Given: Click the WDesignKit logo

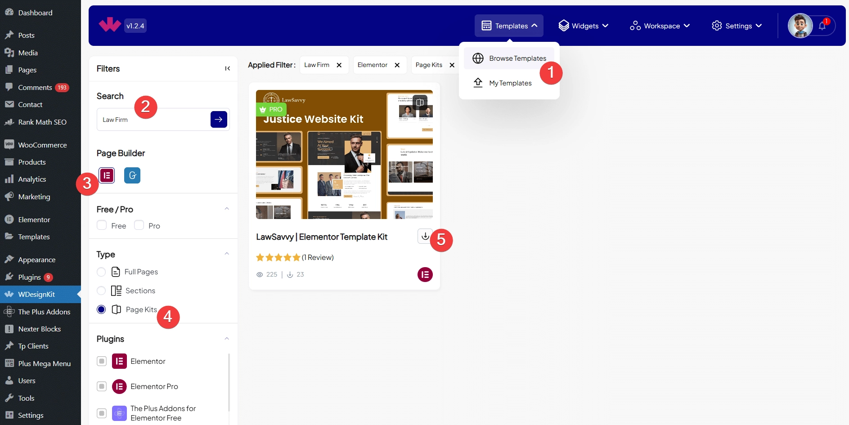Looking at the screenshot, I should 110,25.
